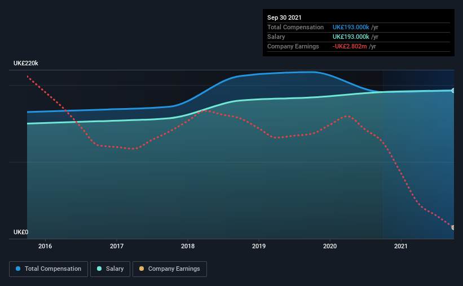Select the 2016 x-axis label
Image resolution: width=463 pixels, height=286 pixels.
pos(45,246)
